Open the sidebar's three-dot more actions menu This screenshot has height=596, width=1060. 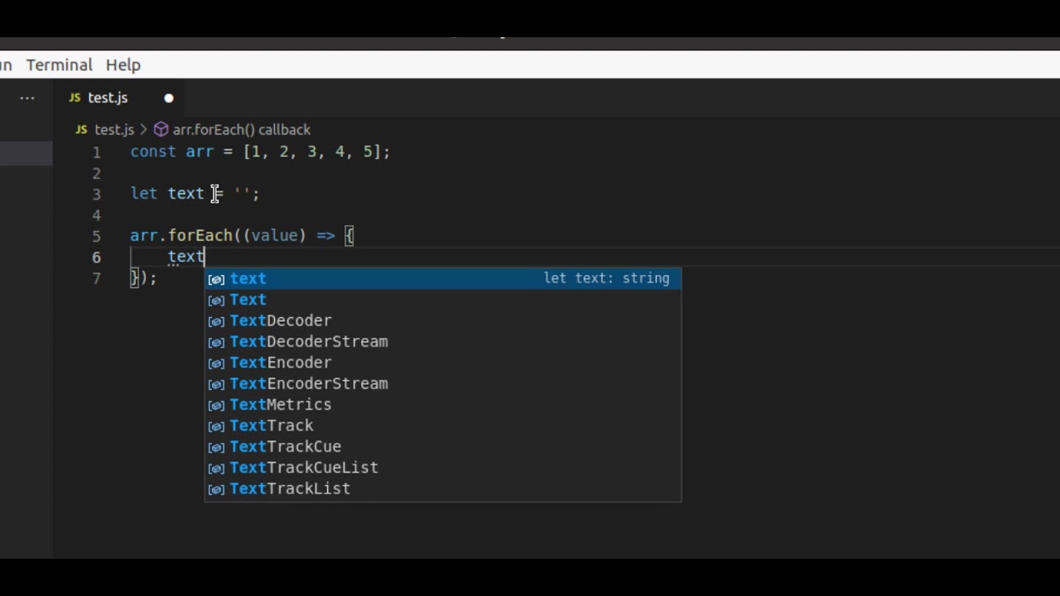[x=27, y=98]
